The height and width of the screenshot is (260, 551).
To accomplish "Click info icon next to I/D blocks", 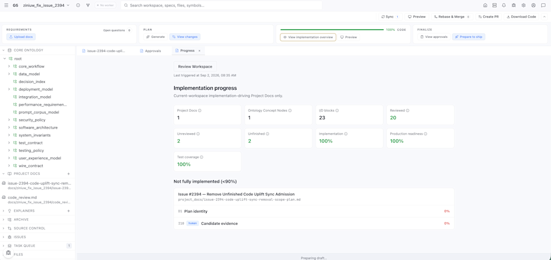I will pos(337,110).
